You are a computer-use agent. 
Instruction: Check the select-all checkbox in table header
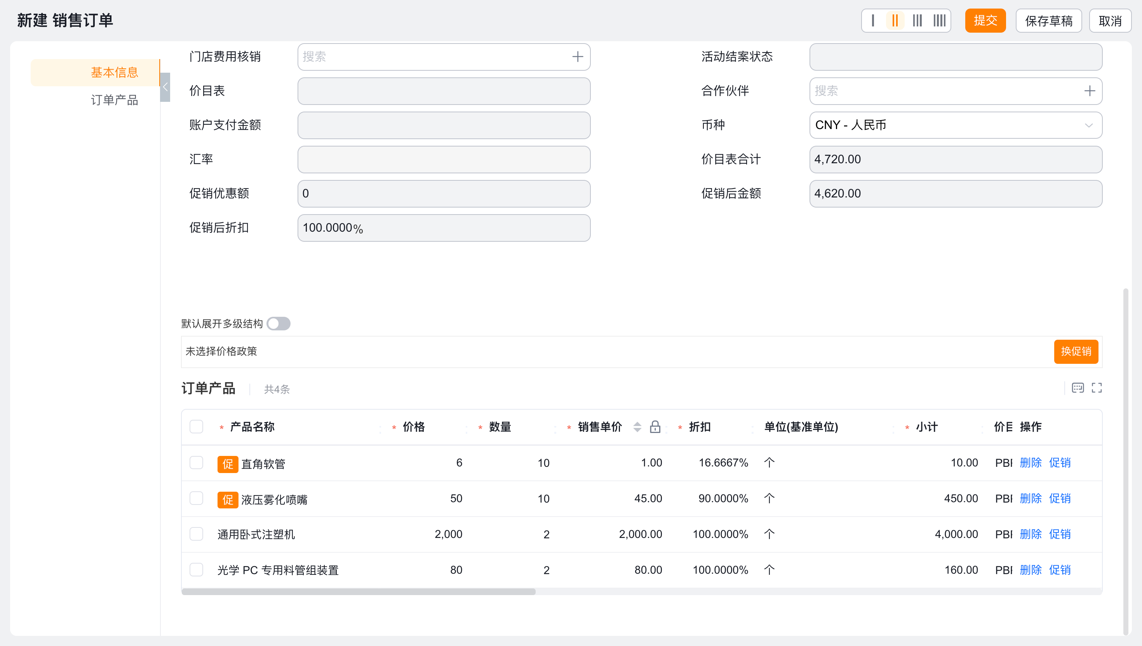[197, 427]
